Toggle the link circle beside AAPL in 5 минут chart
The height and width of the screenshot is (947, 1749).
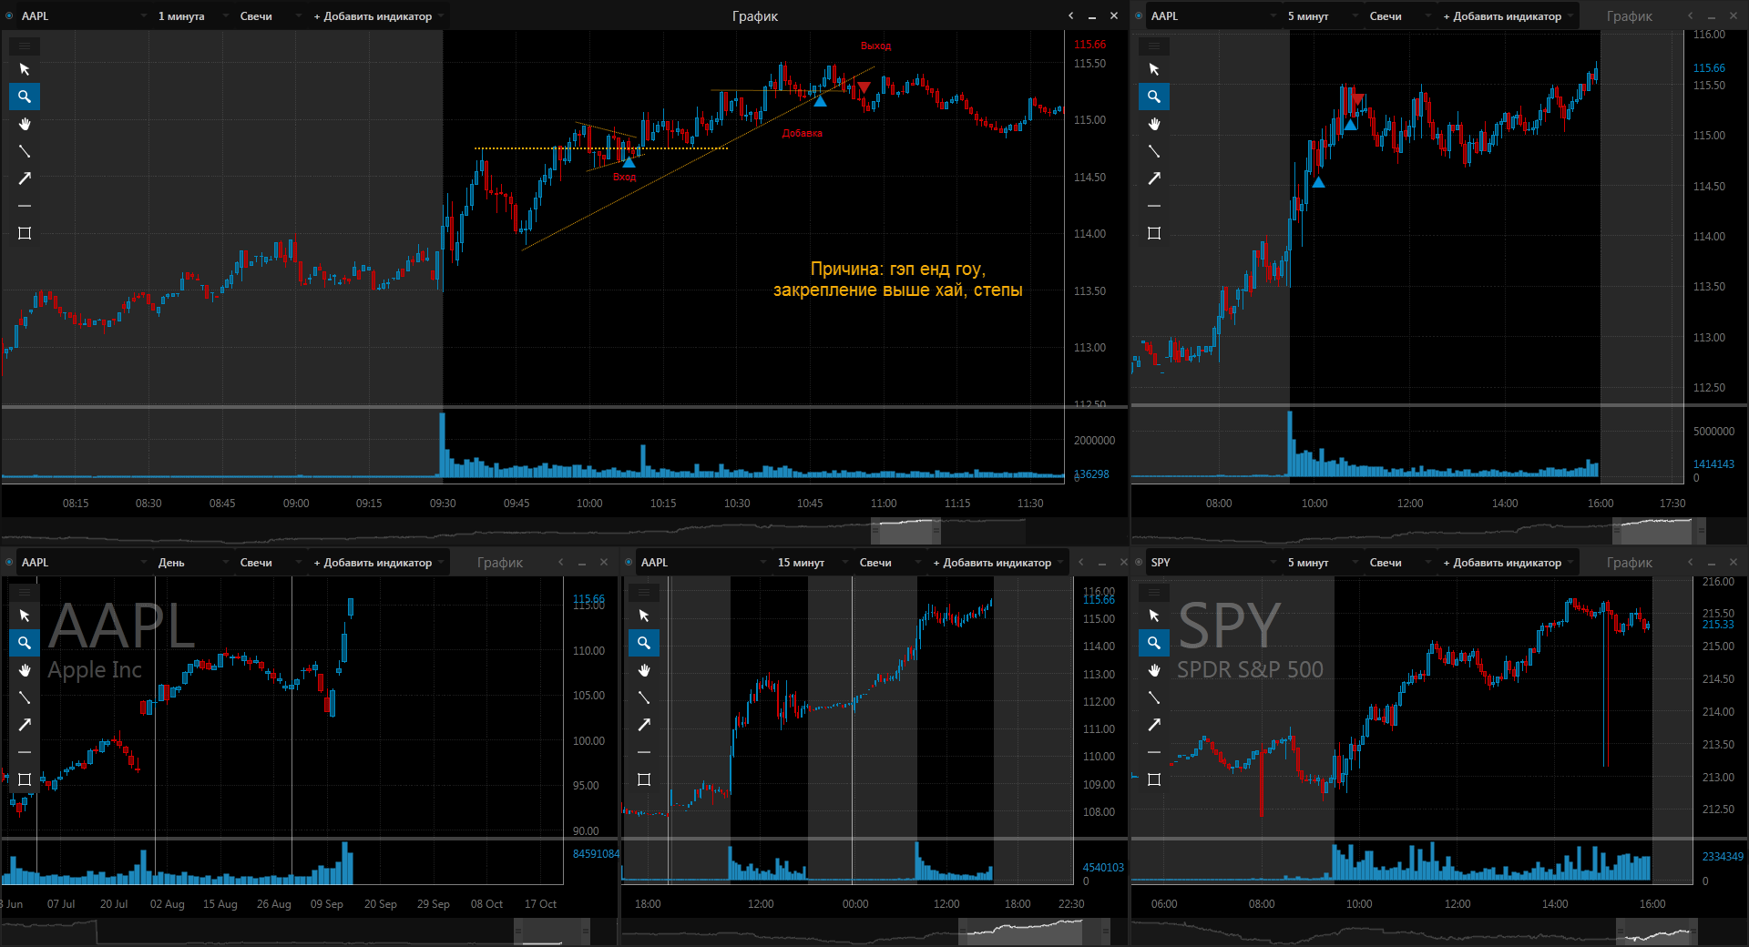point(1139,15)
